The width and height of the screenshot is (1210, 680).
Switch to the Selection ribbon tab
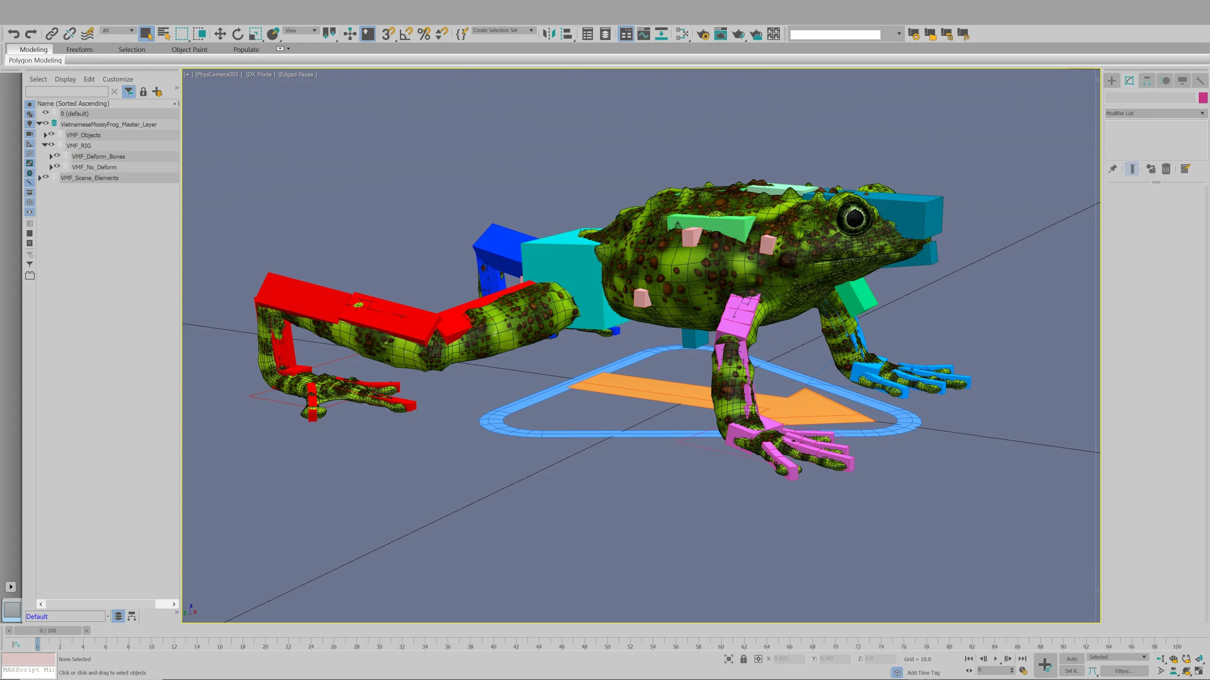pyautogui.click(x=132, y=50)
